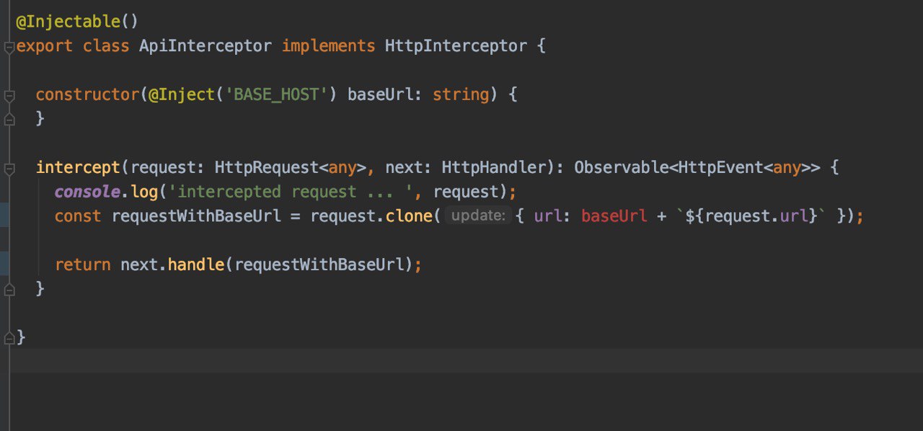The image size is (923, 431).
Task: Click the HttpInterceptor interface name
Action: coord(456,46)
